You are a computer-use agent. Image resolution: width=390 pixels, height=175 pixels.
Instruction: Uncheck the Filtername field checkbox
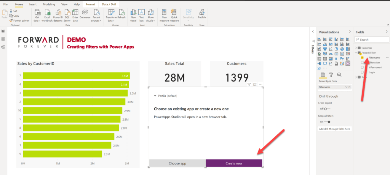[362, 58]
